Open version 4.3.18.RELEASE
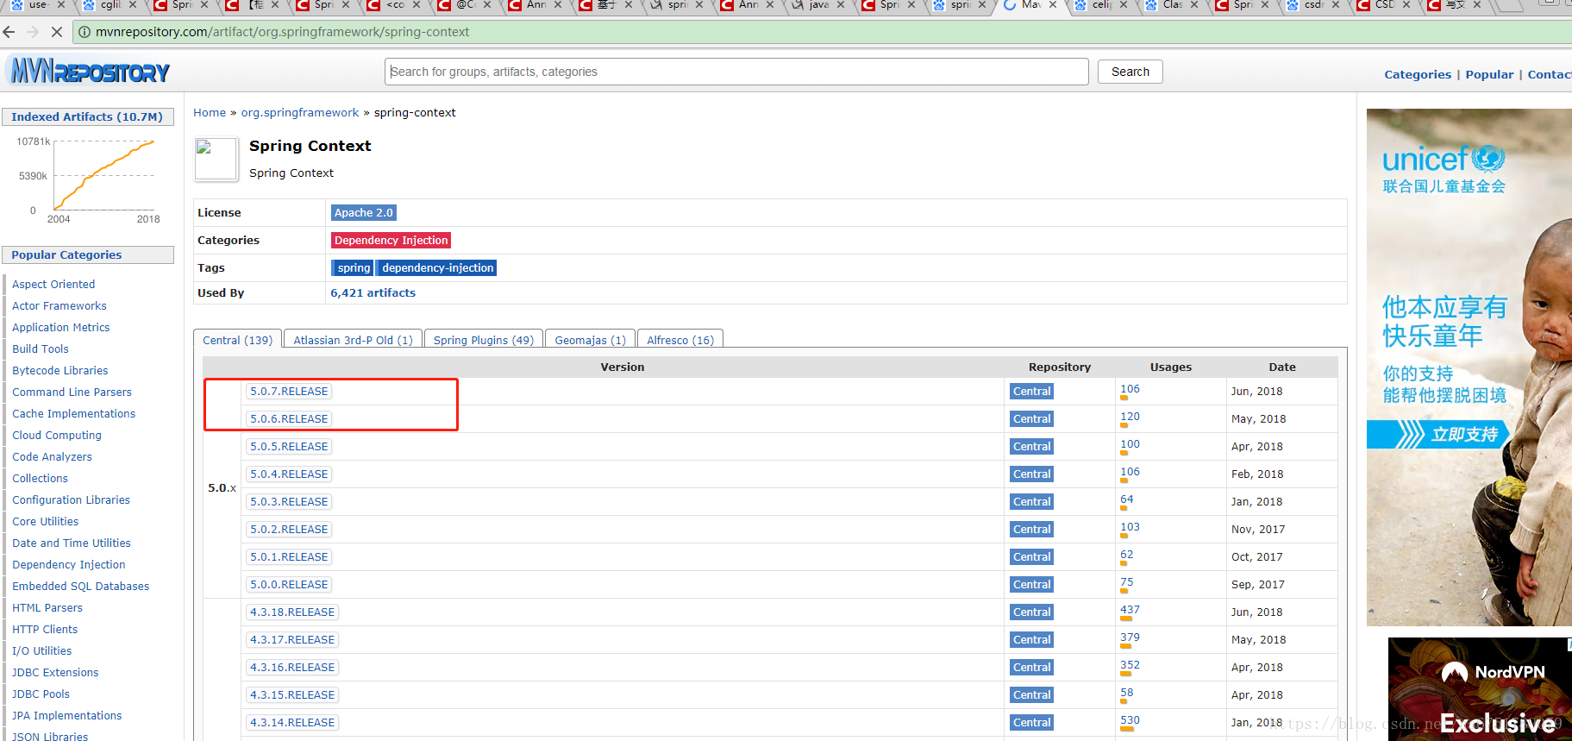 (292, 612)
